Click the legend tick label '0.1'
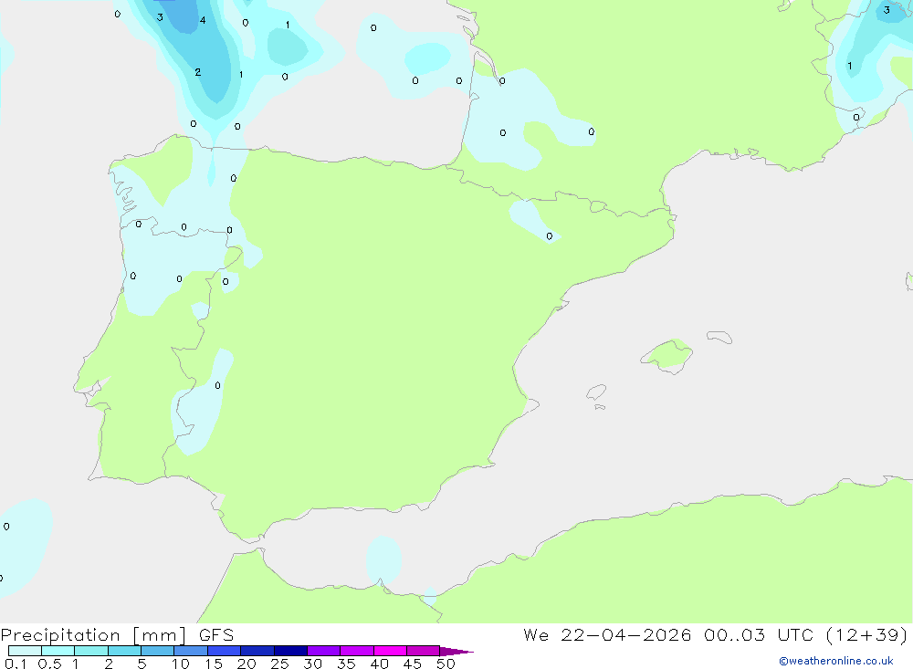Screen dimensions: 913x669 pyautogui.click(x=16, y=664)
